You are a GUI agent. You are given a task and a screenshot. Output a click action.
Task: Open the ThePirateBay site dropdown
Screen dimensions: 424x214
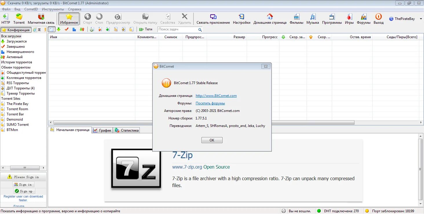point(421,19)
